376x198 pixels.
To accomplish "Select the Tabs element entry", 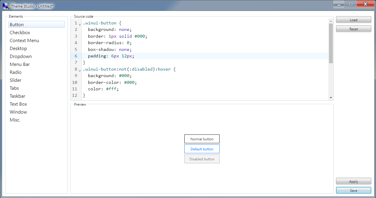I will [14, 88].
